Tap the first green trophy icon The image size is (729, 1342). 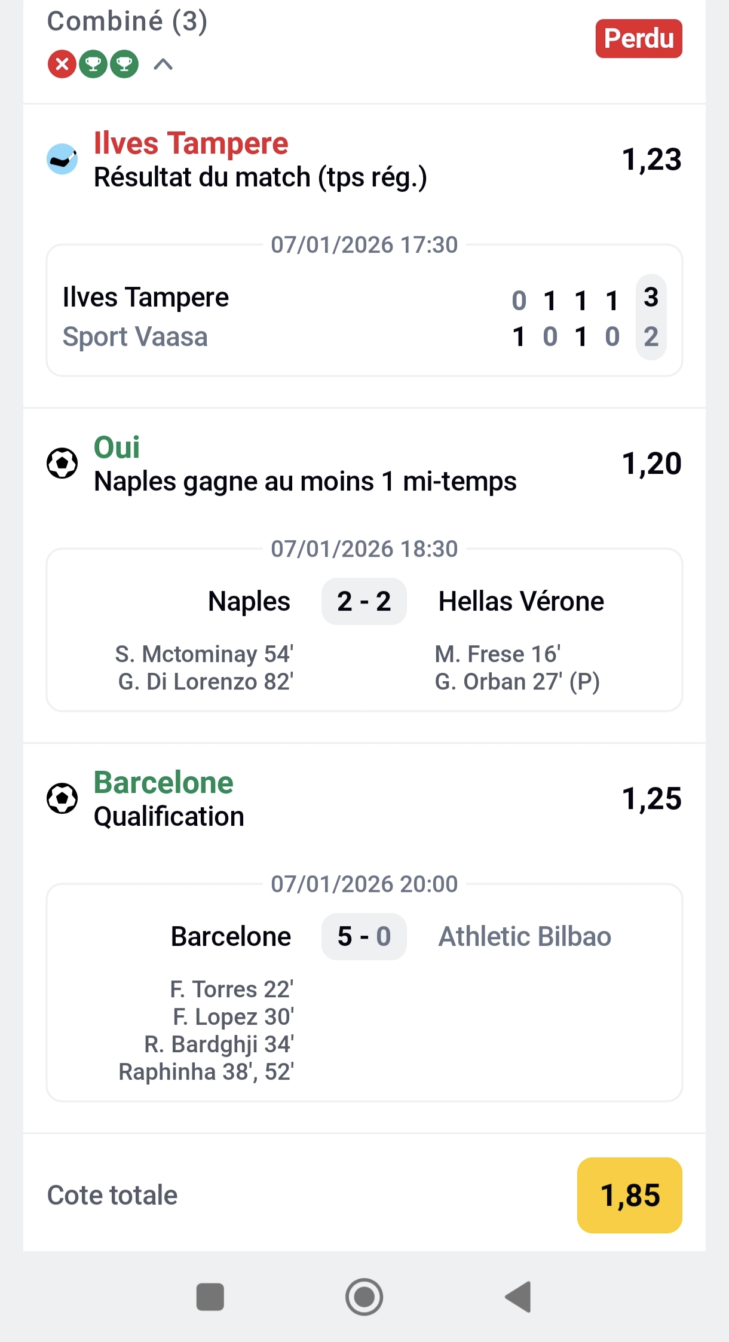tap(93, 64)
